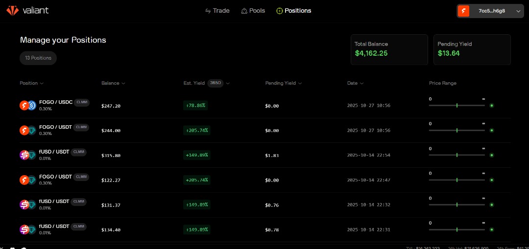Click +149.89% yield in the $131.37 row

(197, 204)
